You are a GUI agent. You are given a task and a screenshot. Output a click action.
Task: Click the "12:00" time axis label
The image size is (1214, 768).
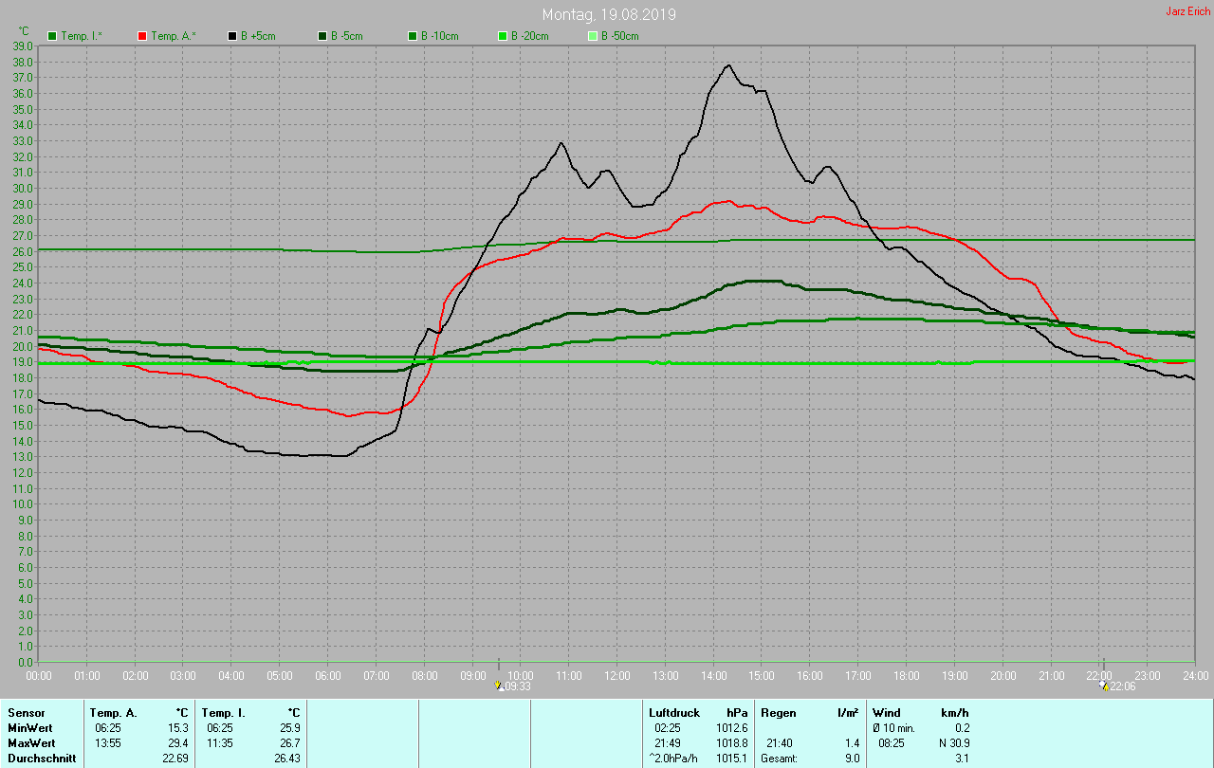tap(617, 676)
